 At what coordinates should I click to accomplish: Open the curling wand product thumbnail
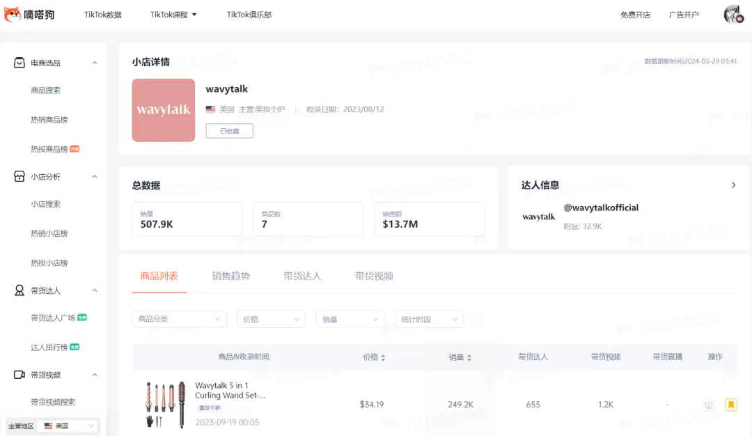165,404
